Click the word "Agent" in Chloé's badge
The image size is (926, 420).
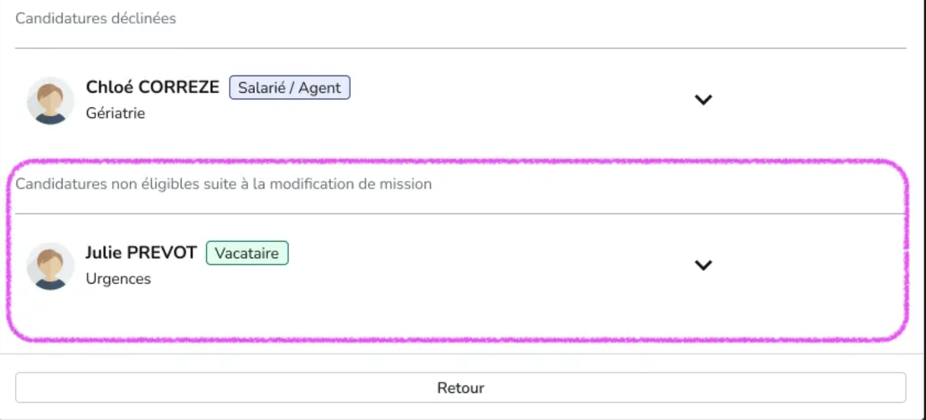point(319,88)
